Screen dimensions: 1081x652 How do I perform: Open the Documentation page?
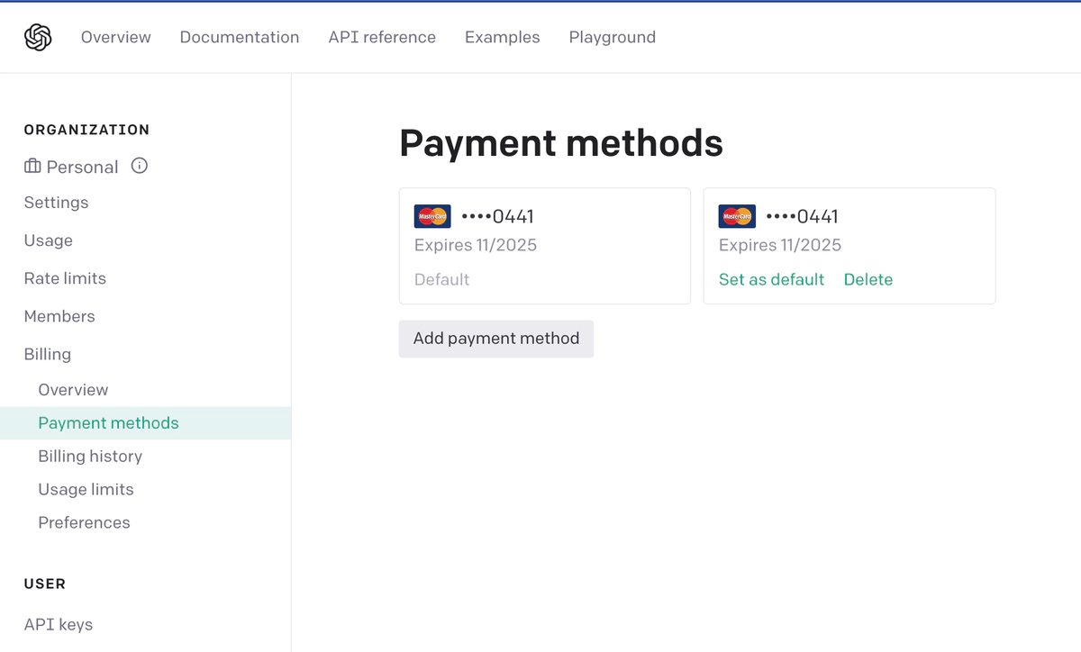tap(240, 37)
